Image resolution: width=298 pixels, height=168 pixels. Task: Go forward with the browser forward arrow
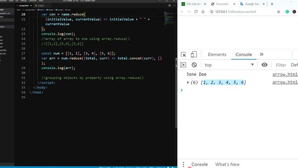[189, 12]
